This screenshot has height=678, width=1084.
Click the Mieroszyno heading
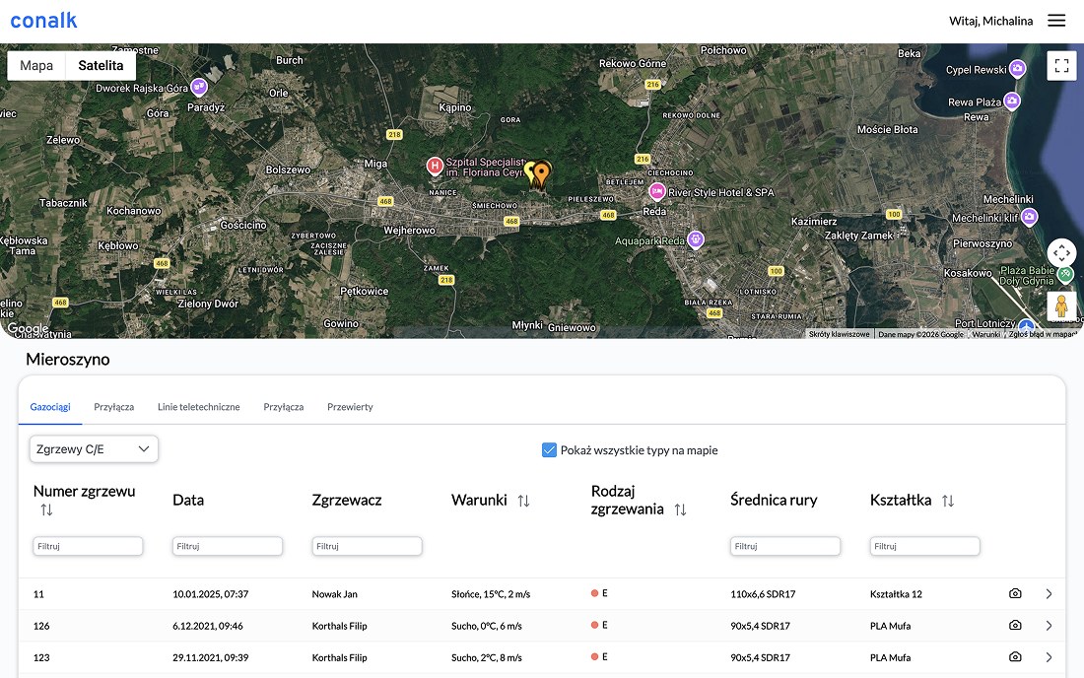(x=68, y=360)
